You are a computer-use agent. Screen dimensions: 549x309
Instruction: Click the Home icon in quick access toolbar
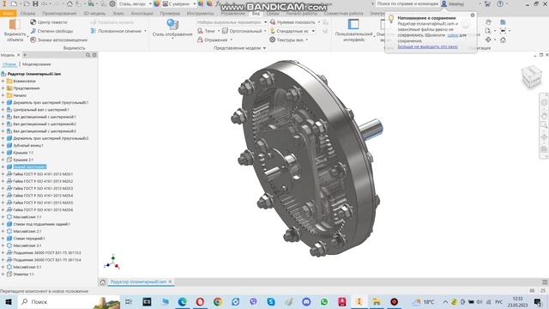[x=69, y=3]
